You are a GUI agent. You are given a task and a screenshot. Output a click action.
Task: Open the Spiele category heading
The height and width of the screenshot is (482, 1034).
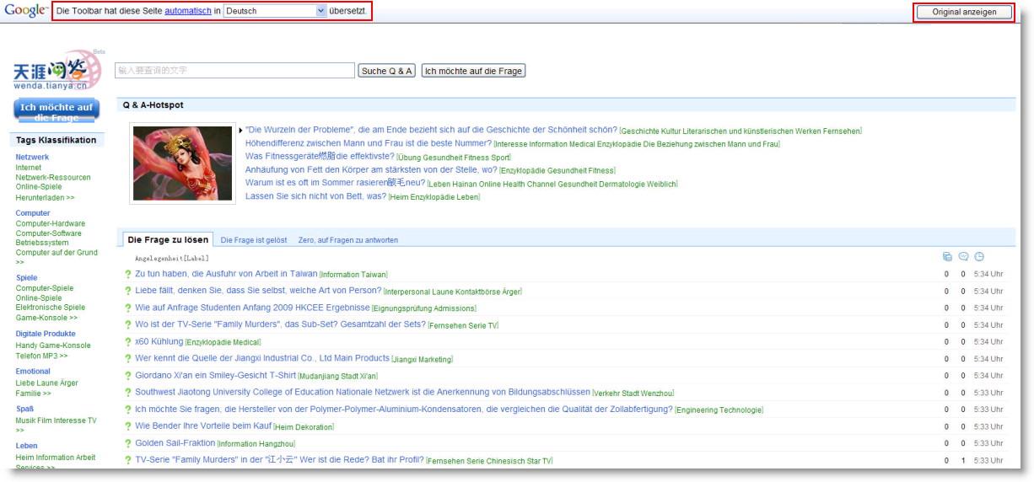[26, 277]
